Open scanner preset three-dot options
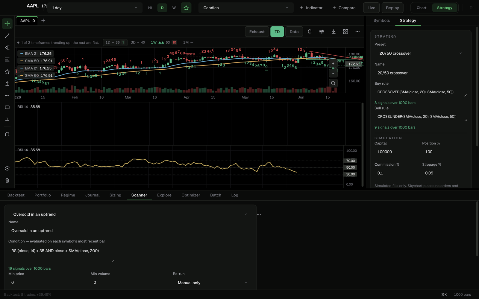Image resolution: width=479 pixels, height=299 pixels. coord(259,214)
